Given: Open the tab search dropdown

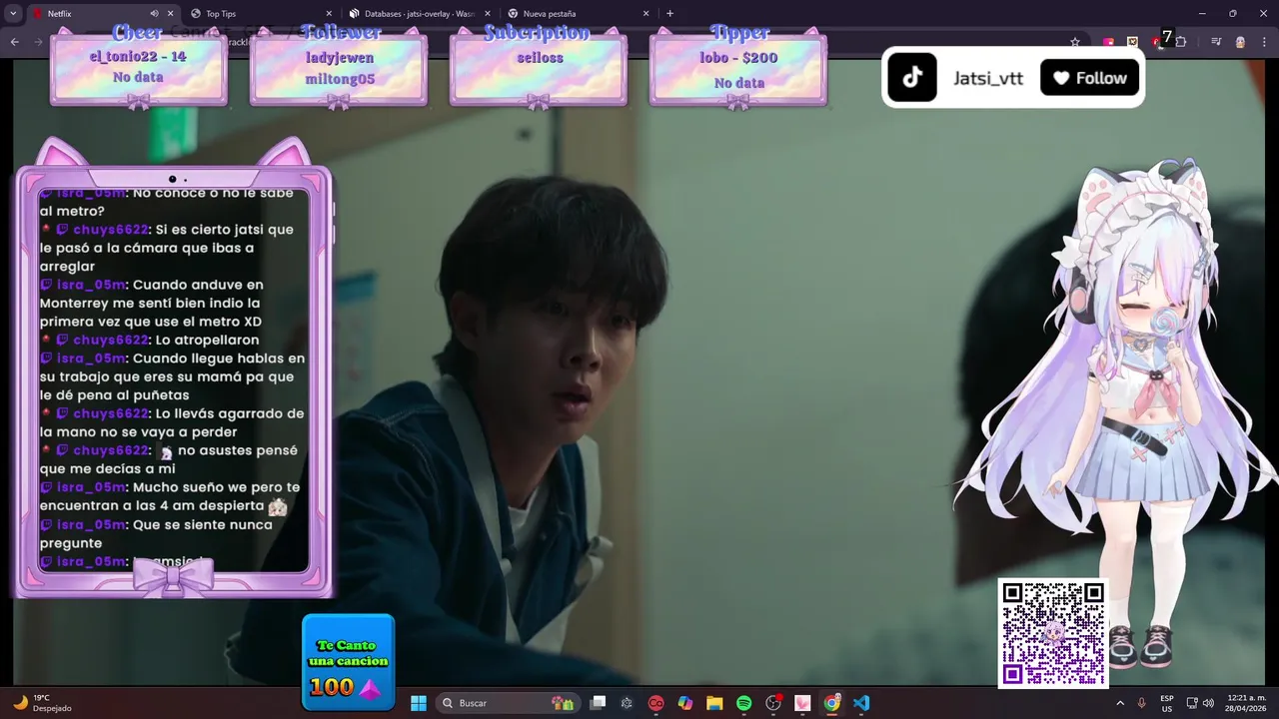Looking at the screenshot, I should 12,14.
